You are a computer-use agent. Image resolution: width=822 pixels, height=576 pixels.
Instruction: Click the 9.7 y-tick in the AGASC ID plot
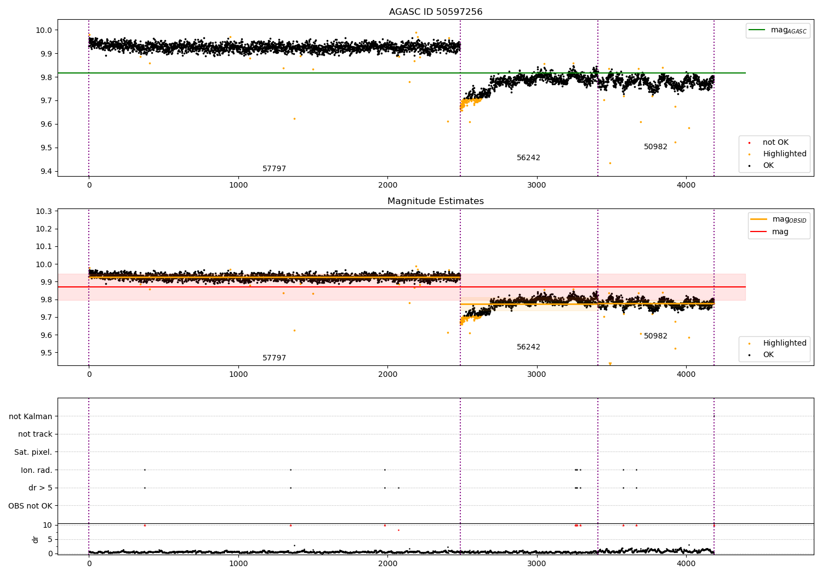tap(47, 101)
